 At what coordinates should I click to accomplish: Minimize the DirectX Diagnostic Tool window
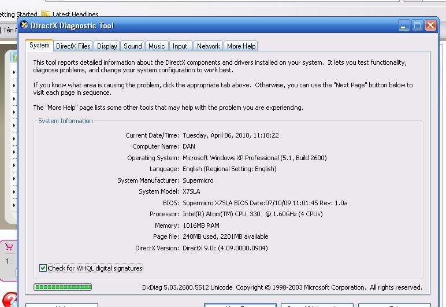click(403, 25)
